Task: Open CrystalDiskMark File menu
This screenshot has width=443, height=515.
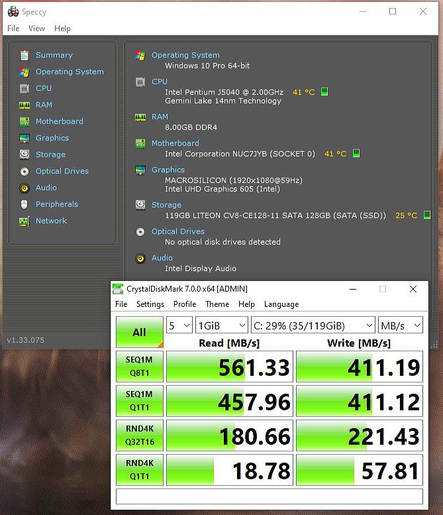Action: (121, 304)
